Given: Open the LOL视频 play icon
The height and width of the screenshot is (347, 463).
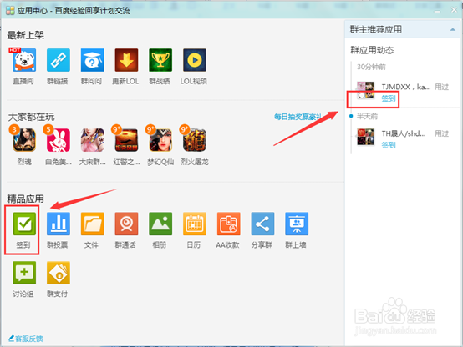Looking at the screenshot, I should [195, 60].
